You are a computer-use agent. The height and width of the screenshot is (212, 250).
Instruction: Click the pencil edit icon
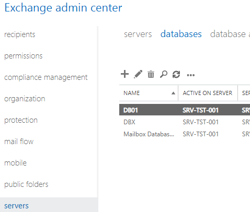(138, 74)
